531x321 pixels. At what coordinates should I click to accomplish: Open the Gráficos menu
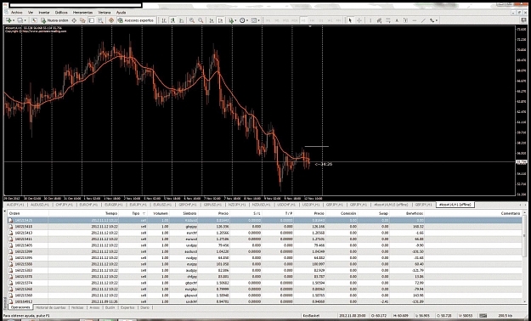(61, 13)
